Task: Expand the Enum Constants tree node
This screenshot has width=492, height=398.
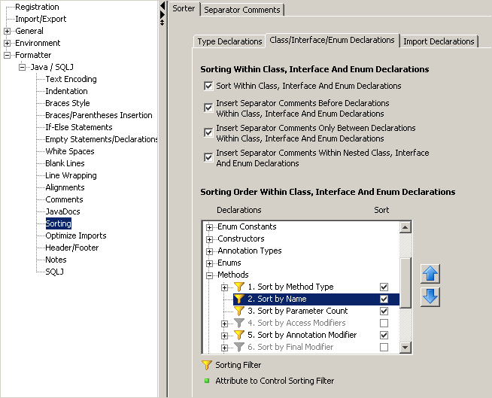Action: pyautogui.click(x=210, y=227)
